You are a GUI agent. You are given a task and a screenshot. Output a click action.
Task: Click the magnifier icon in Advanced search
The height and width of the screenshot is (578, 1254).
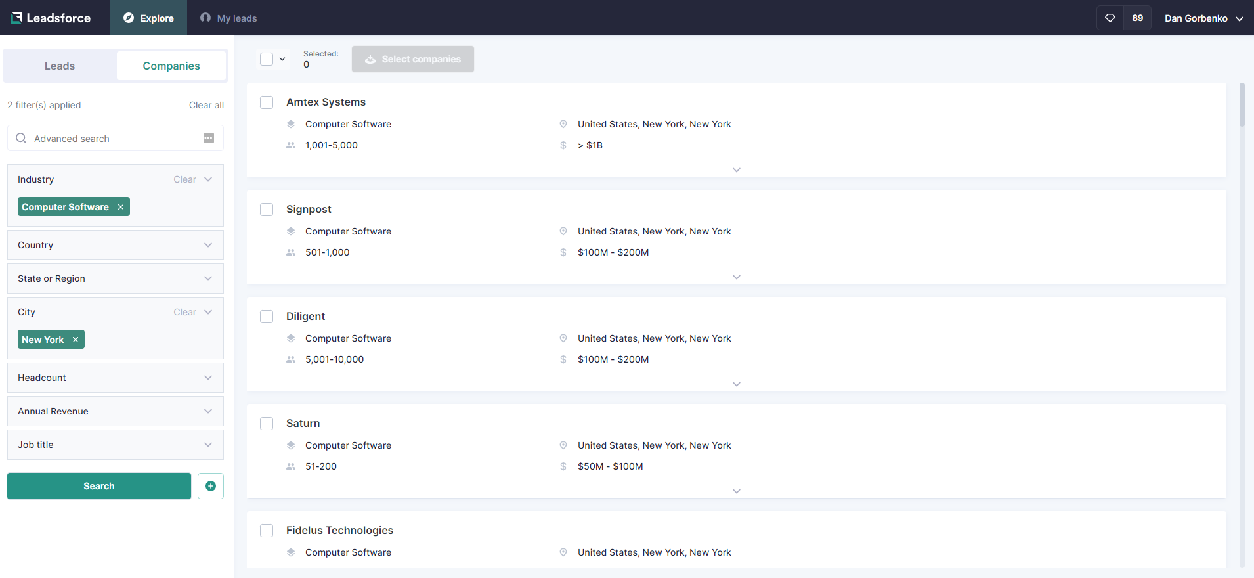coord(21,138)
